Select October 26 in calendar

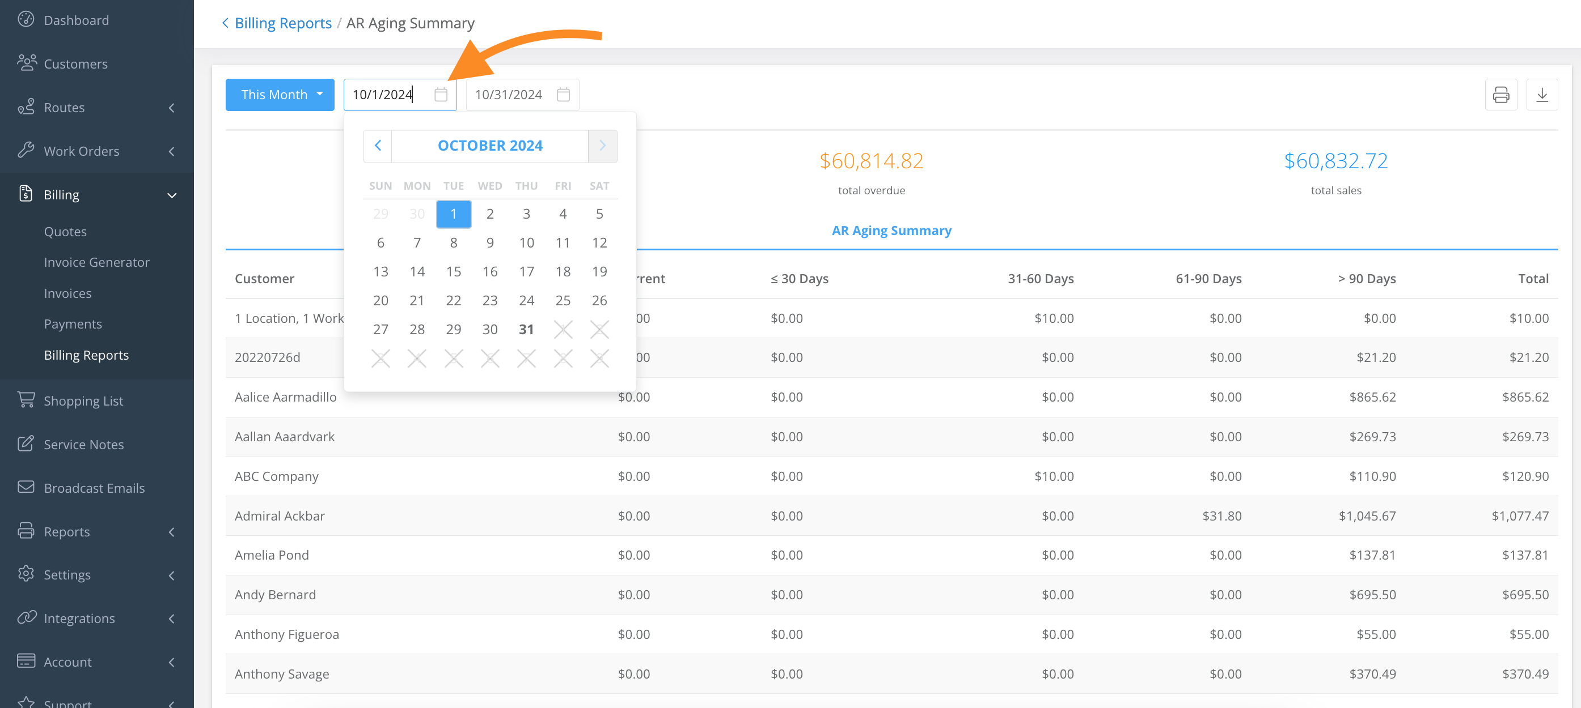599,300
